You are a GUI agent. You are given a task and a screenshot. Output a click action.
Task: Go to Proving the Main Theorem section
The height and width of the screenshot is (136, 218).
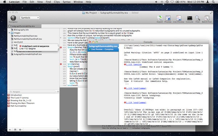pyautogui.click(x=22, y=103)
